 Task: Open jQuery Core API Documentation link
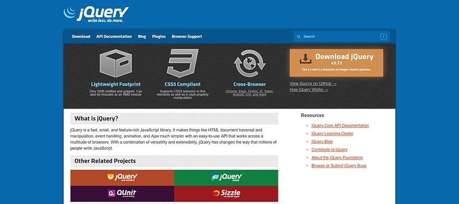pos(340,125)
